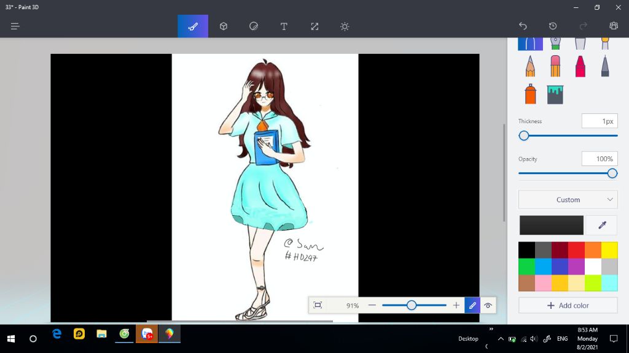Zoom in with the plus button
The image size is (629, 353).
tap(456, 305)
